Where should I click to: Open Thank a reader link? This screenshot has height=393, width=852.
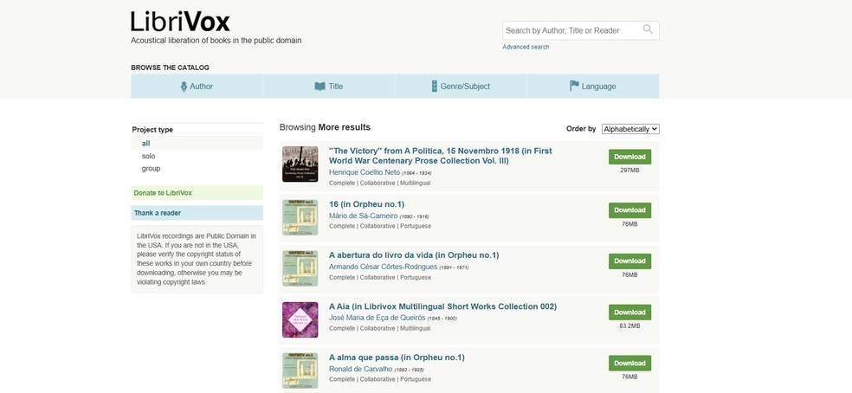(197, 213)
